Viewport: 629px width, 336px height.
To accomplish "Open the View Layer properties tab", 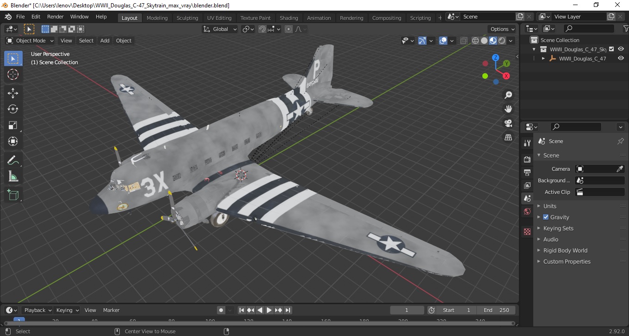I will (527, 185).
